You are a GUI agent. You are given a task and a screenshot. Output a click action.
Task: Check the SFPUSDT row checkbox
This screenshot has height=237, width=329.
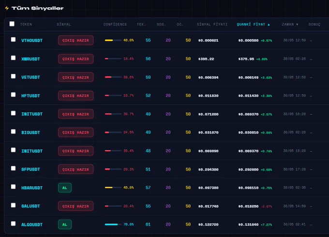tap(13, 168)
